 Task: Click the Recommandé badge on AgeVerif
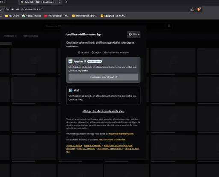pos(95,61)
